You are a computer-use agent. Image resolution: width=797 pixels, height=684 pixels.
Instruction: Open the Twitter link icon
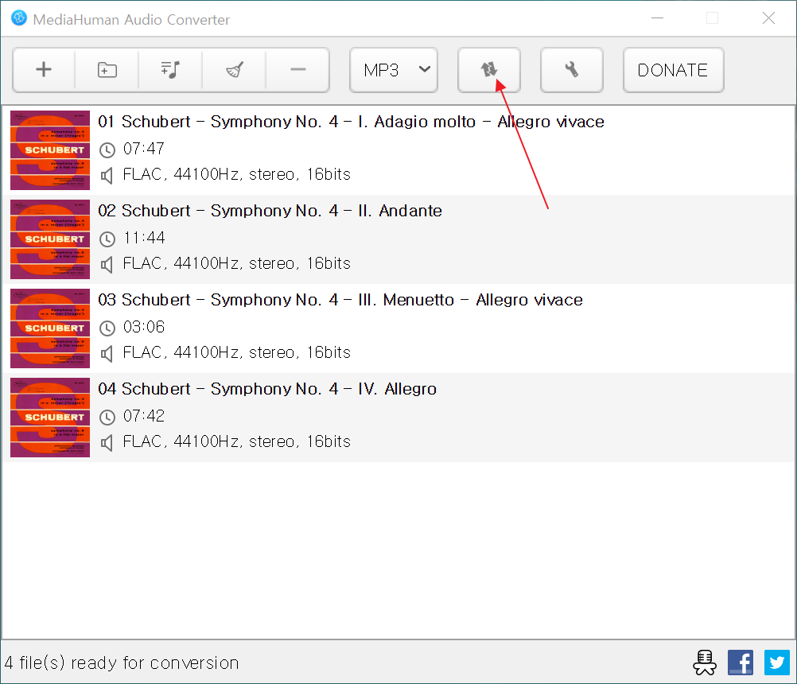point(777,663)
